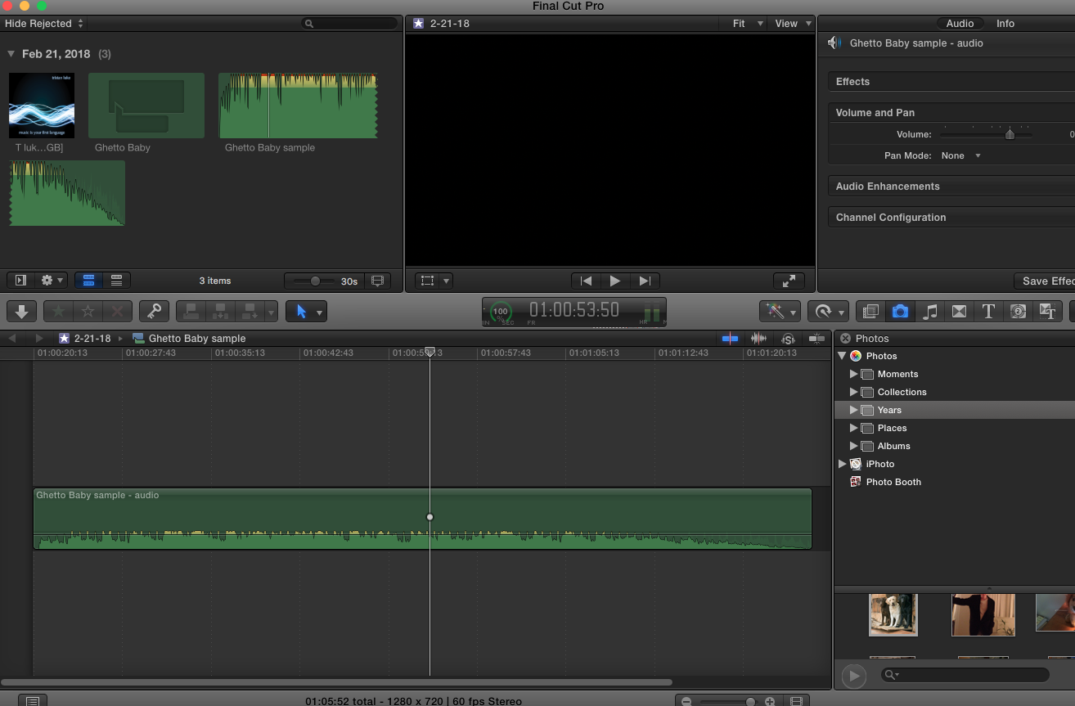Go to previous edit point in viewer
Viewport: 1075px width, 706px height.
coord(586,281)
